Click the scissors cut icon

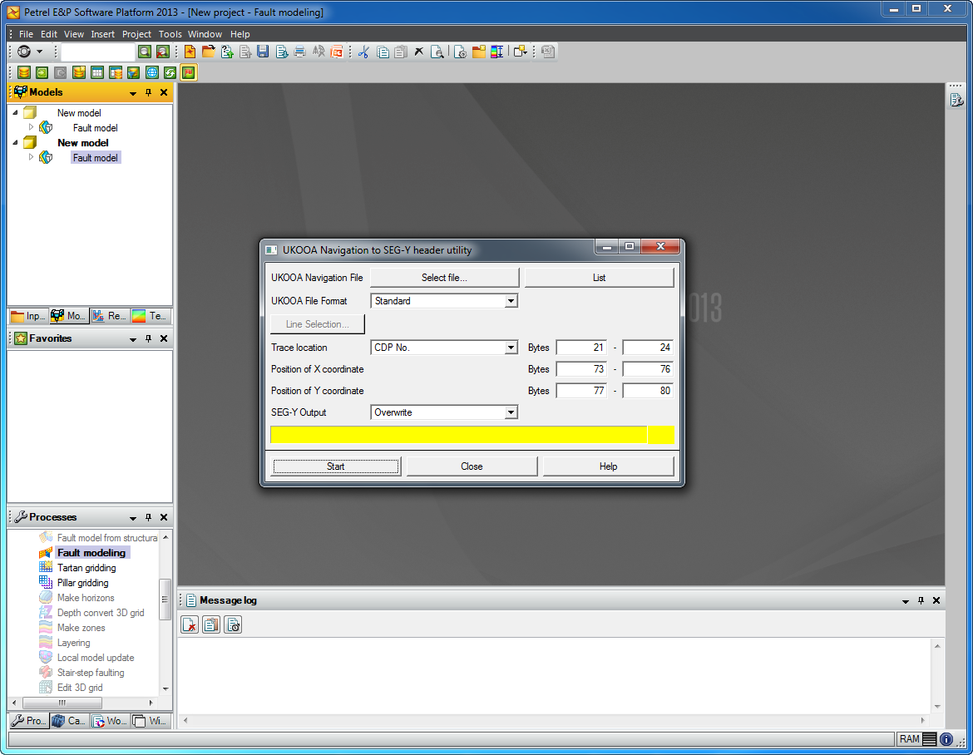tap(363, 52)
